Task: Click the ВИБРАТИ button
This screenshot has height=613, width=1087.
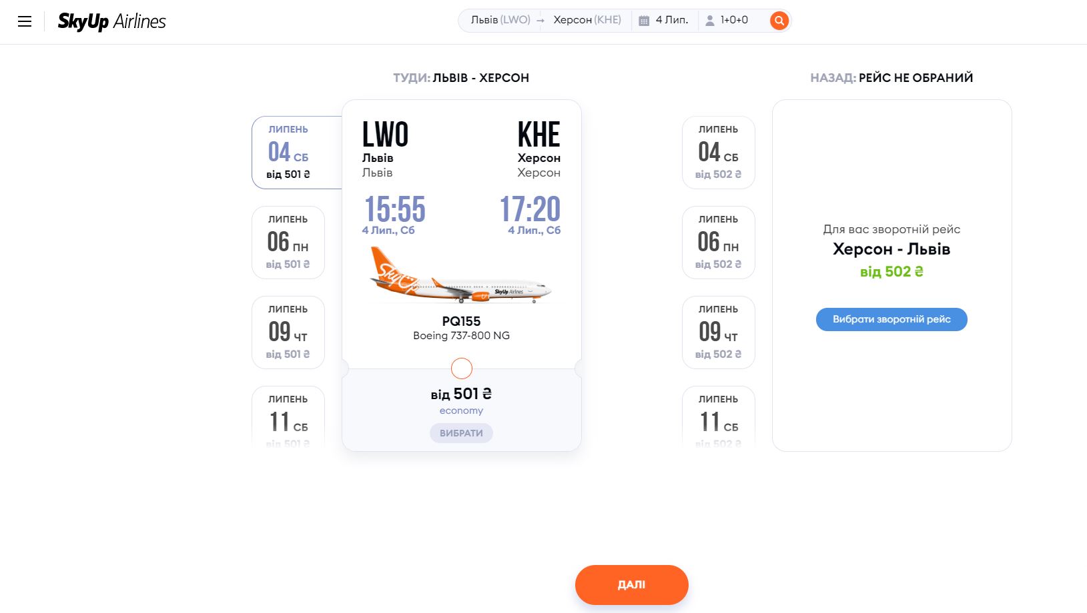Action: tap(461, 433)
